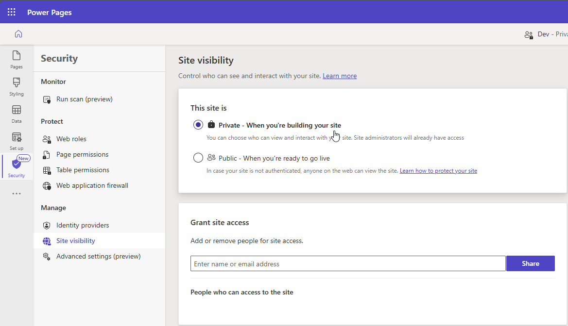Select the Private site radio button

[x=198, y=125]
